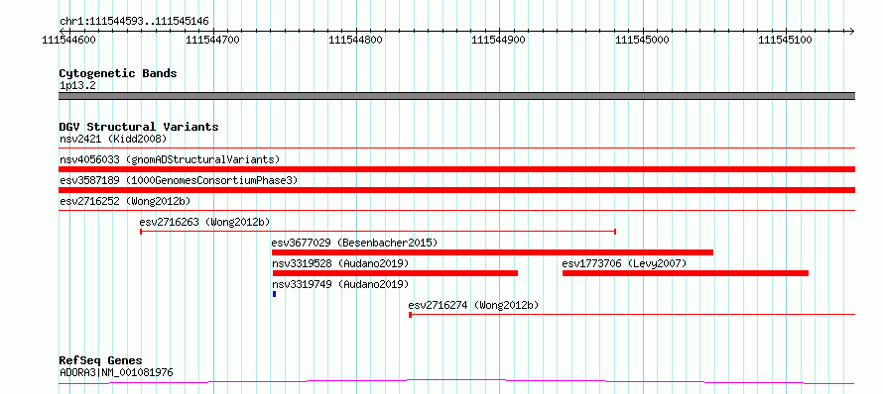The image size is (883, 394).
Task: Click the nsv2421 (Kidd2008) variant label
Action: tap(113, 139)
